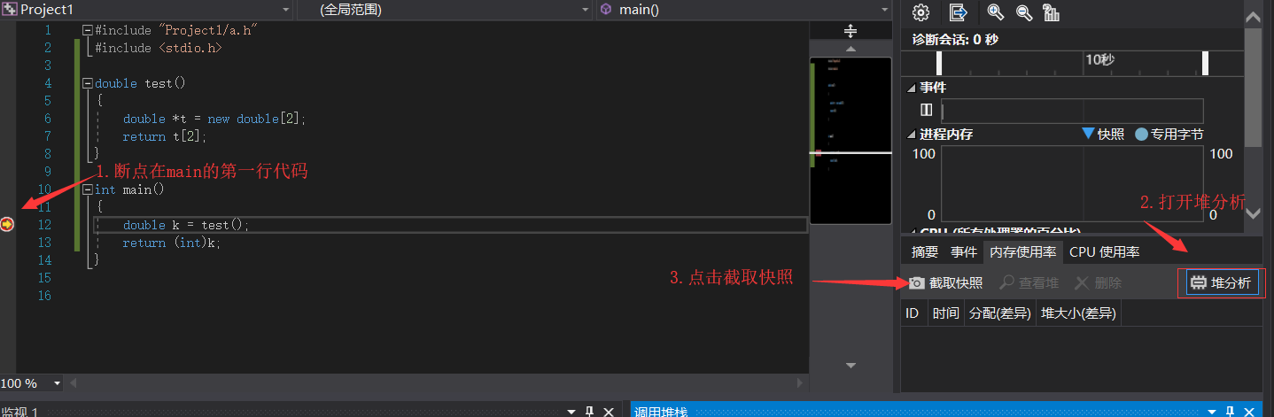Screen dimensions: 1274x417
Task: Switch to the 摘要 tab
Action: point(924,252)
